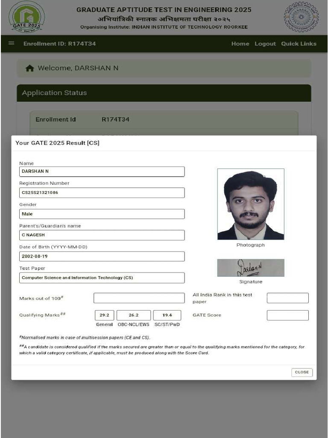Open Quick Links in the navigation bar
The height and width of the screenshot is (438, 328).
299,44
